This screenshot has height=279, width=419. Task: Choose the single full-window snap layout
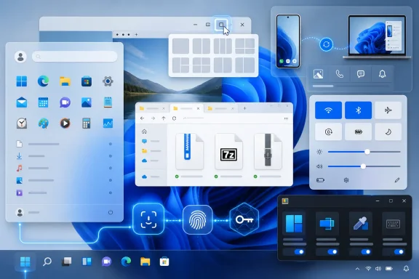coord(180,46)
